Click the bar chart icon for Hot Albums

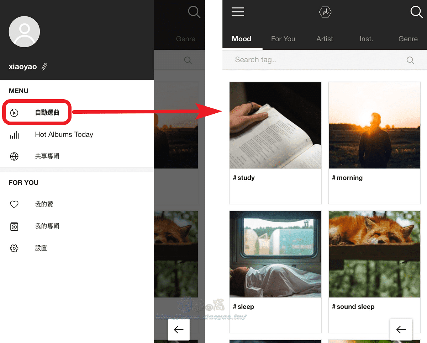[14, 135]
